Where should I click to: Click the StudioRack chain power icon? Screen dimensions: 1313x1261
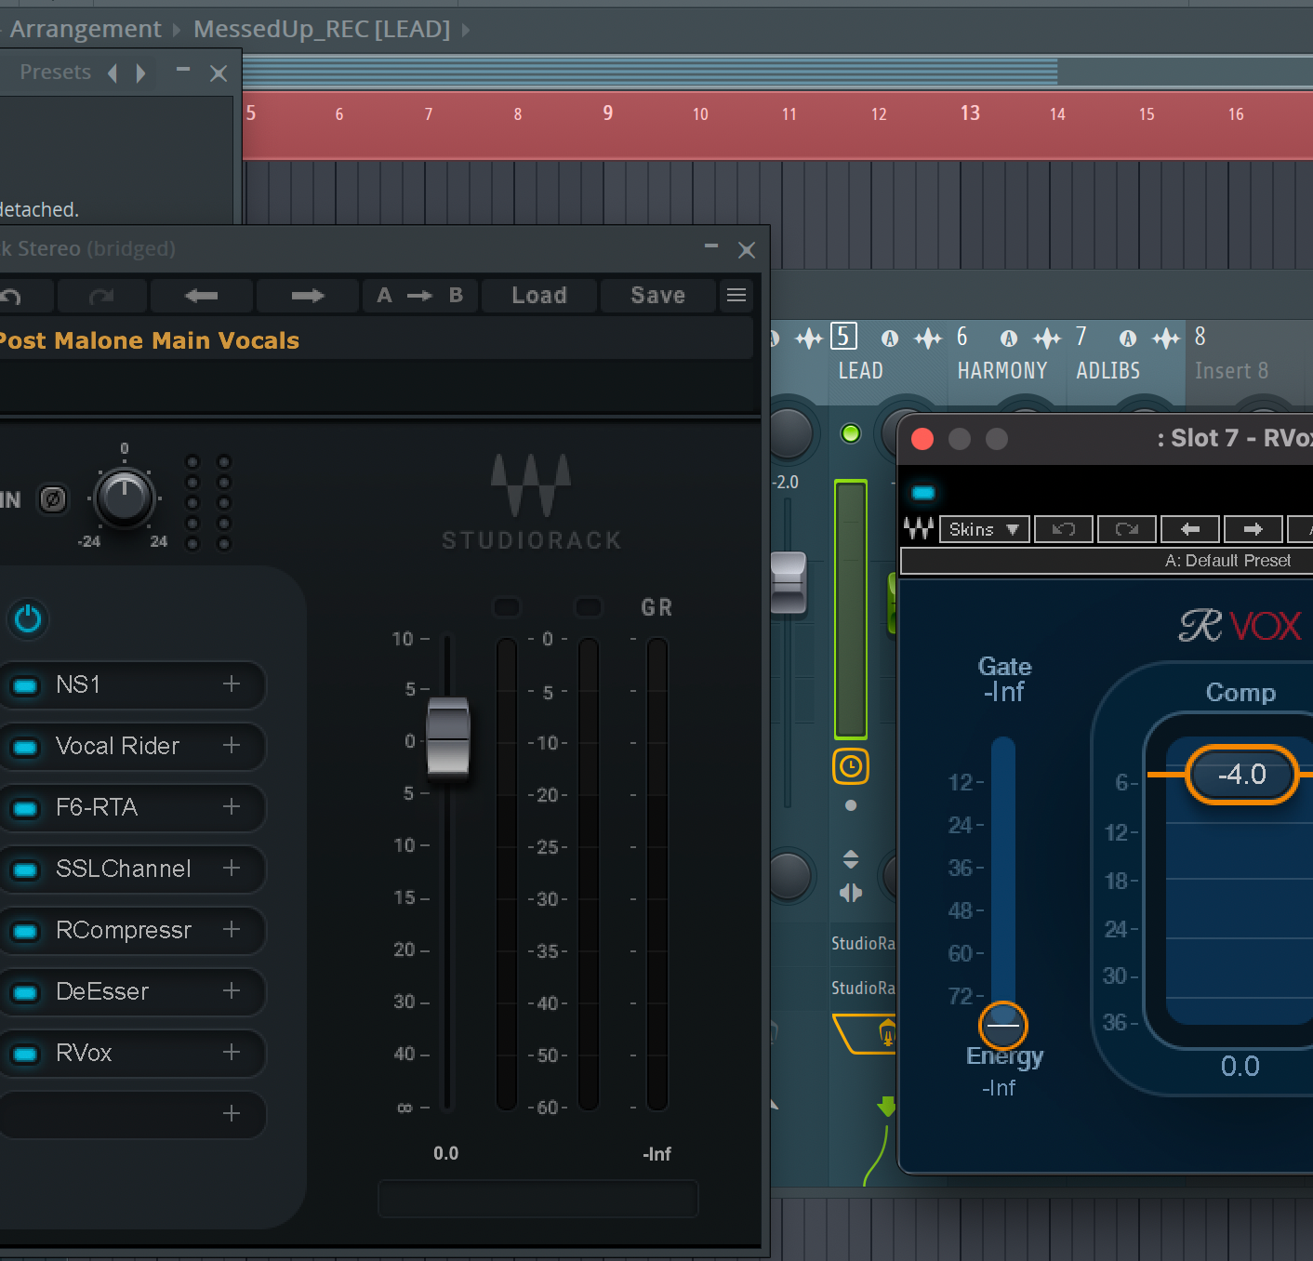[28, 618]
